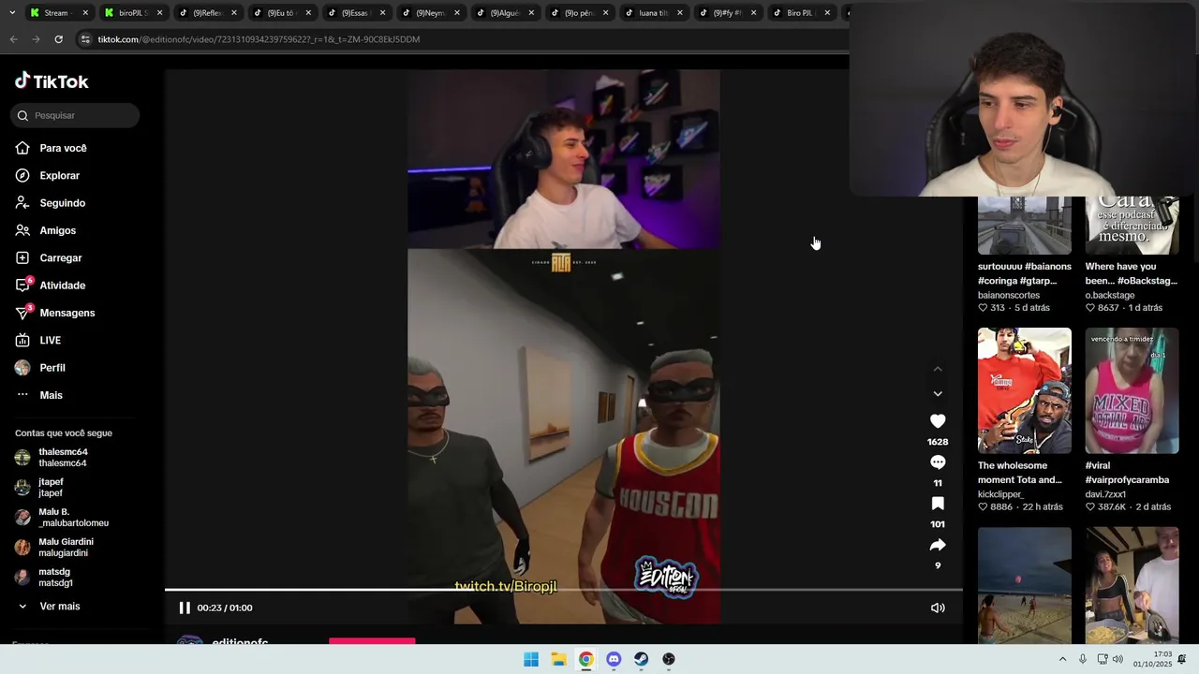Viewport: 1199px width, 674px height.
Task: Click the Pesquisar search field
Action: [x=75, y=115]
